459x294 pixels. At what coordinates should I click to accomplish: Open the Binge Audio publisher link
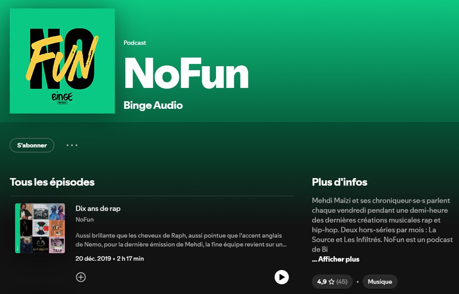[x=153, y=105]
